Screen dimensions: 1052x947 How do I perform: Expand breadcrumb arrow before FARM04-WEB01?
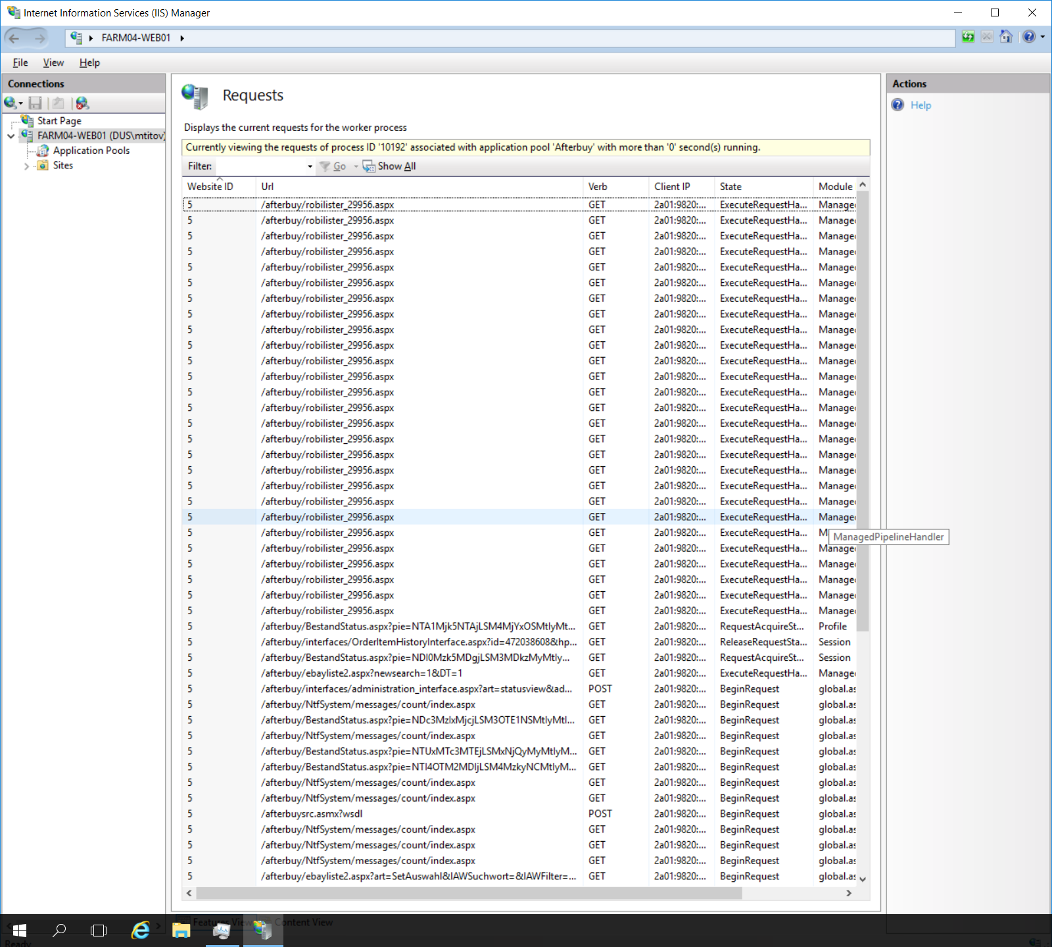click(x=91, y=38)
